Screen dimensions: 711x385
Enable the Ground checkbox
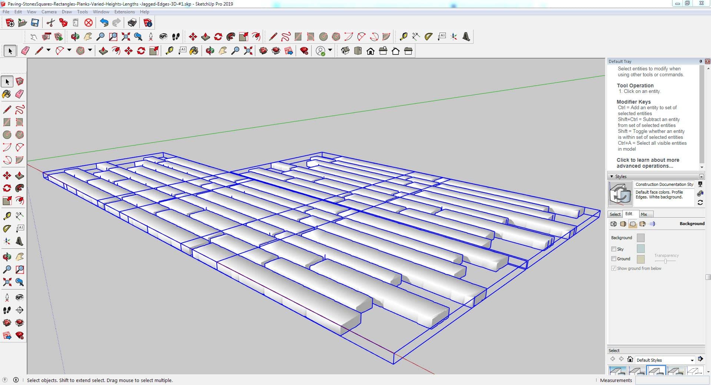click(614, 259)
